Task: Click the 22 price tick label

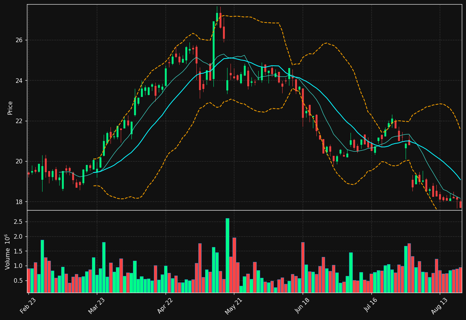Action: [19, 121]
